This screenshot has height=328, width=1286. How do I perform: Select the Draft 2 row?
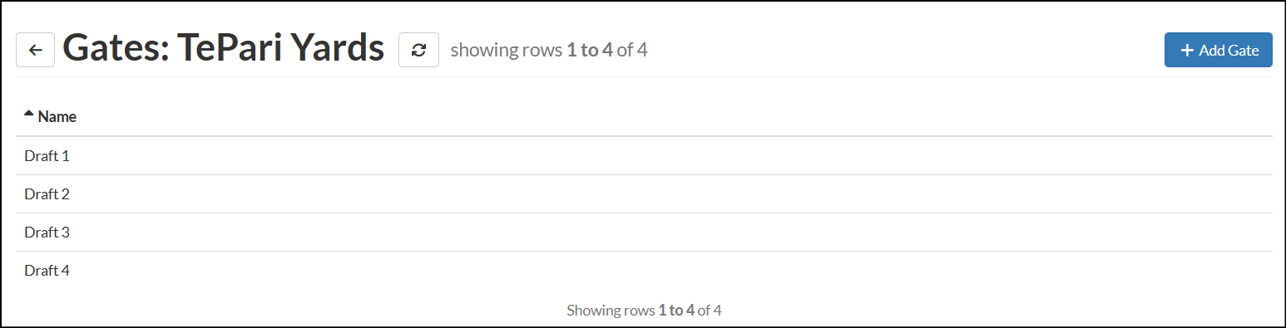pos(644,193)
